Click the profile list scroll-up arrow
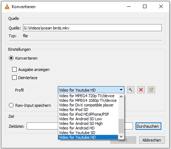The height and width of the screenshot is (149, 171). pyautogui.click(x=121, y=96)
